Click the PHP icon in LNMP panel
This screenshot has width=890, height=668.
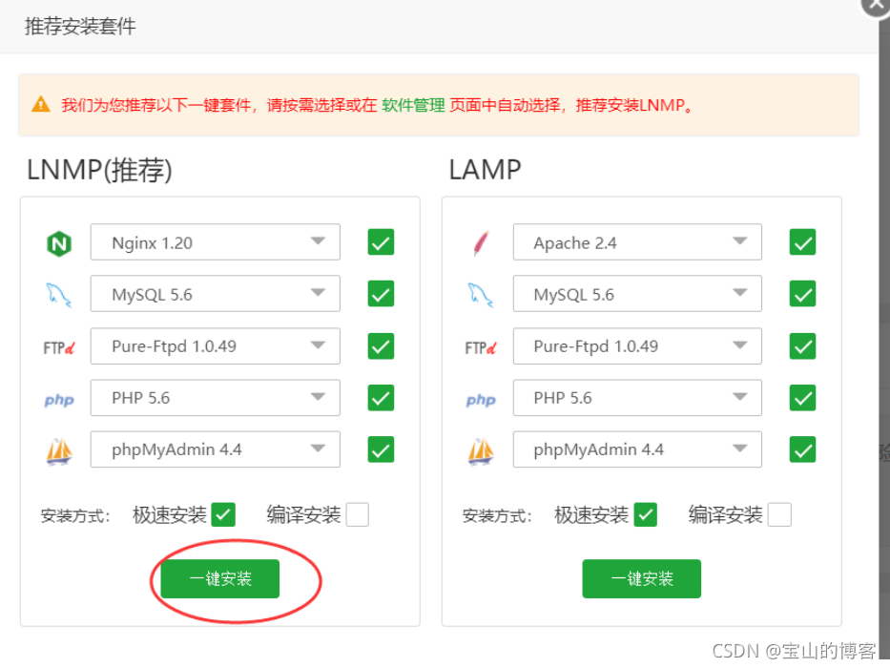pos(59,399)
